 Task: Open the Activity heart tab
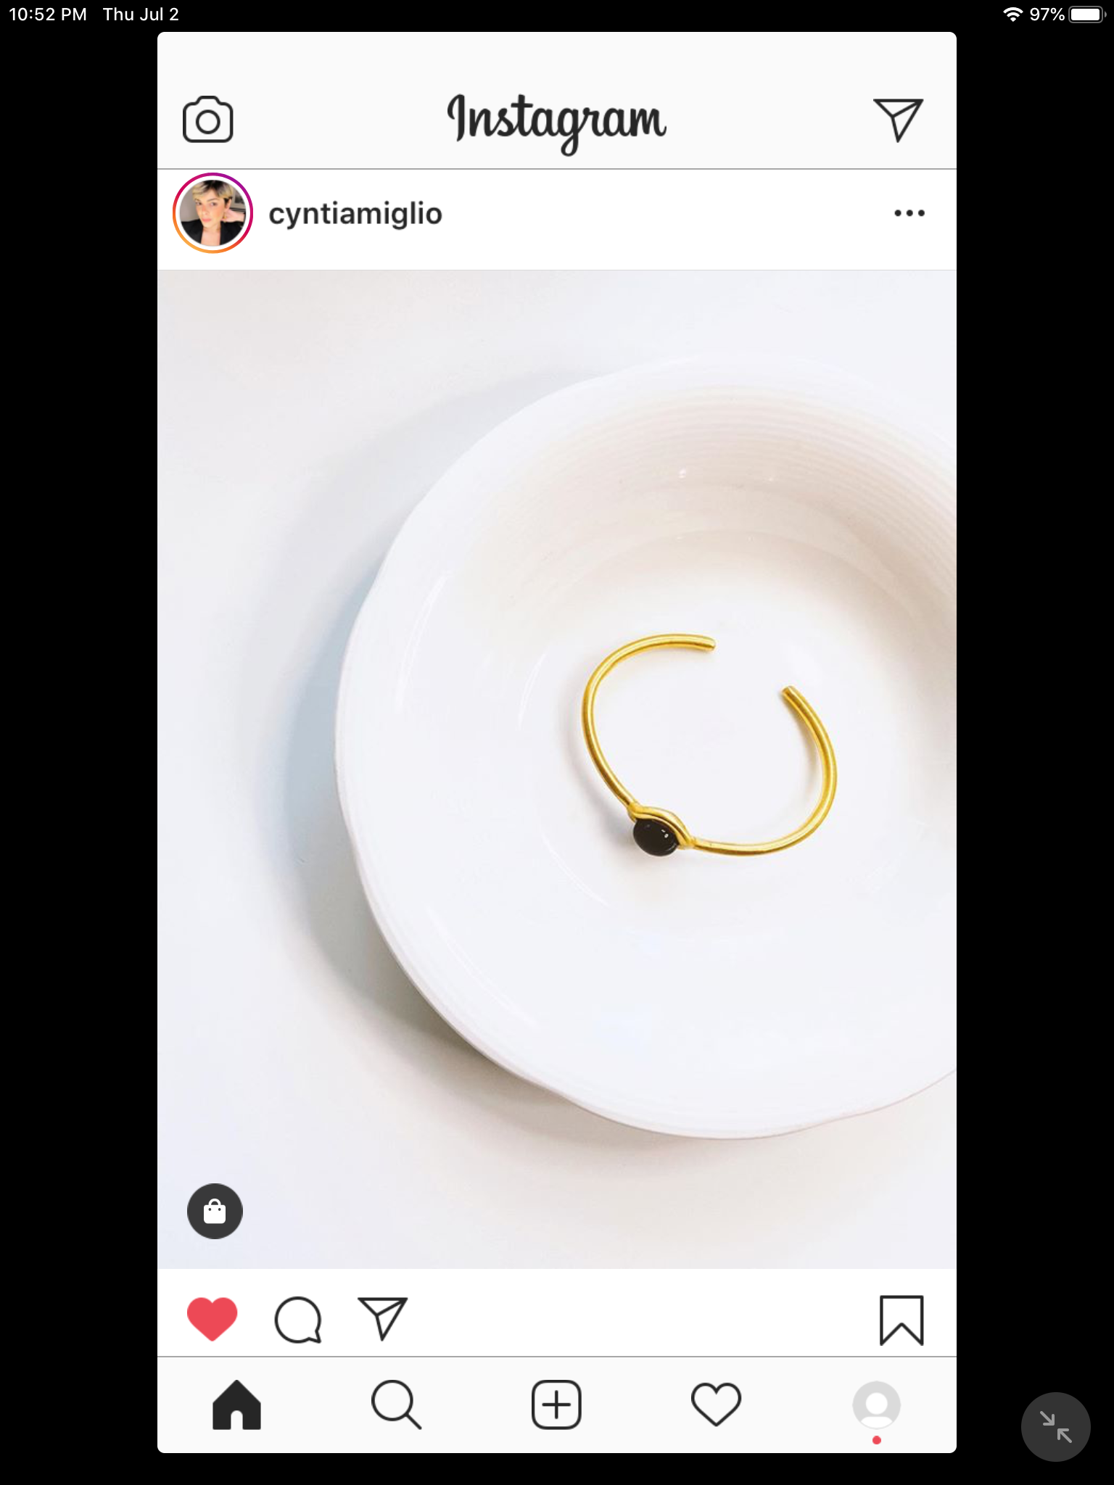point(716,1405)
